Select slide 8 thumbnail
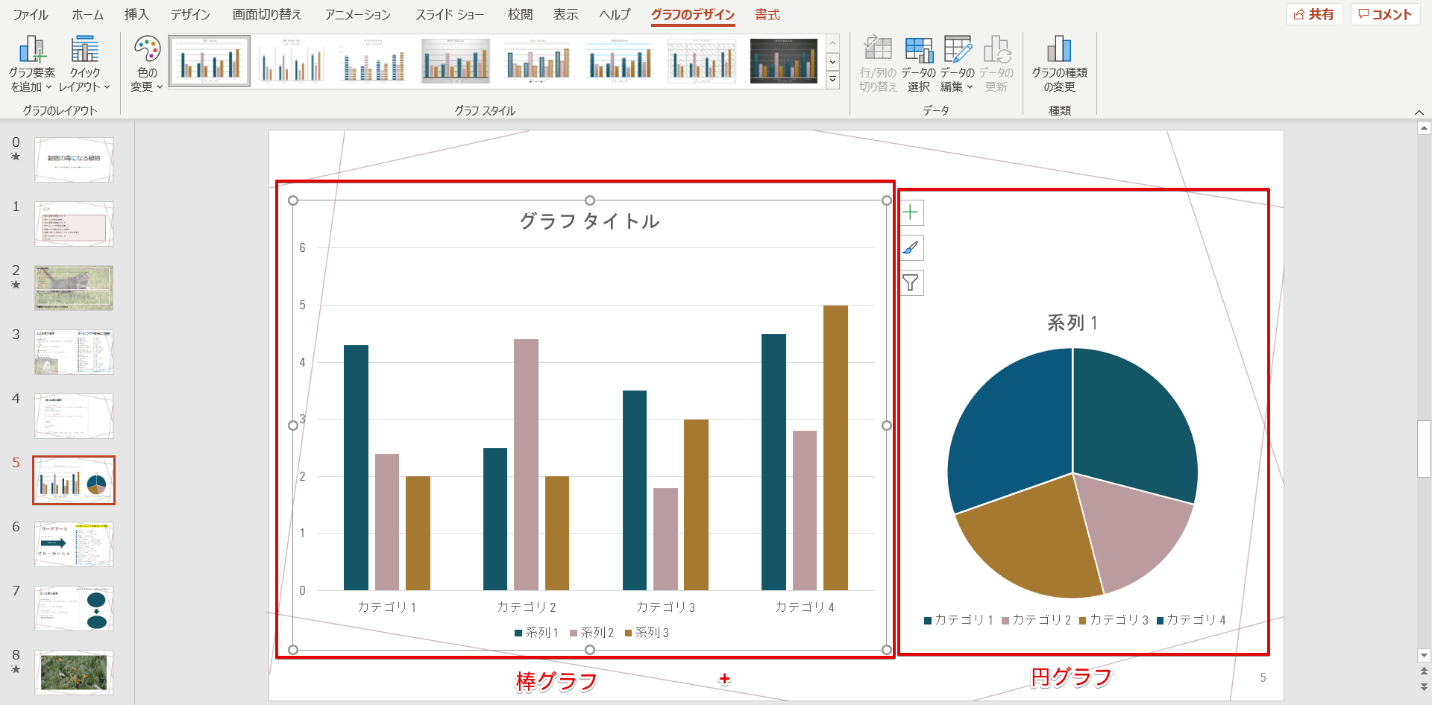 tap(74, 672)
